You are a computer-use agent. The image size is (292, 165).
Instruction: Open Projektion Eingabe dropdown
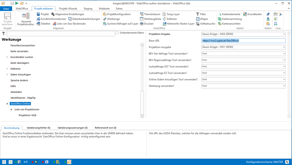pyautogui.click(x=284, y=34)
